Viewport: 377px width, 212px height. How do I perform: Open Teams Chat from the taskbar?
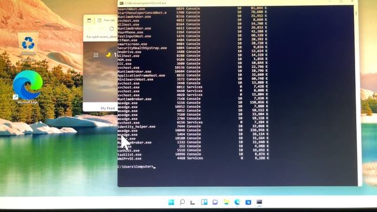[x=215, y=203]
